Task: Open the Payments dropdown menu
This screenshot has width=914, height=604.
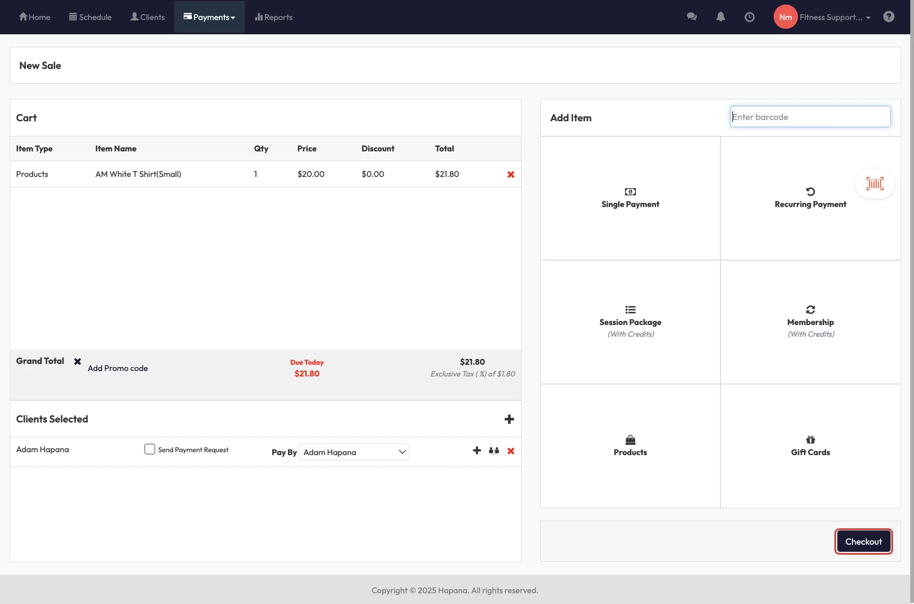Action: tap(209, 17)
